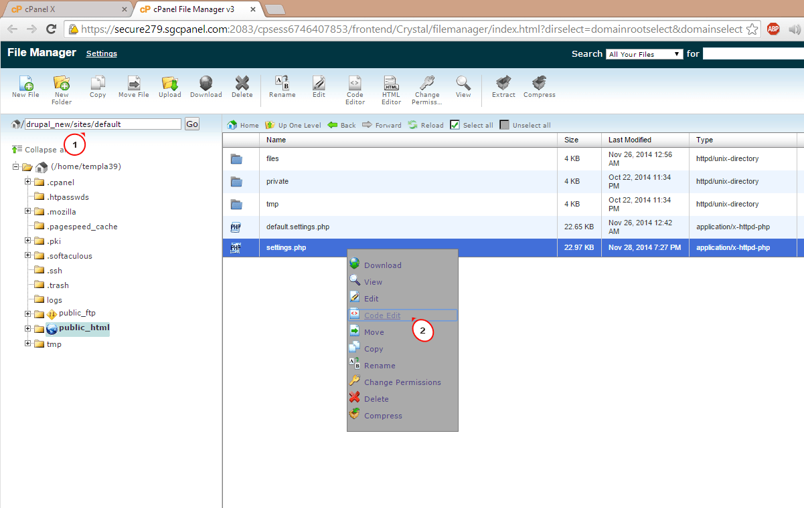The height and width of the screenshot is (508, 804).
Task: Go to Home in navigation bar
Action: tap(243, 125)
